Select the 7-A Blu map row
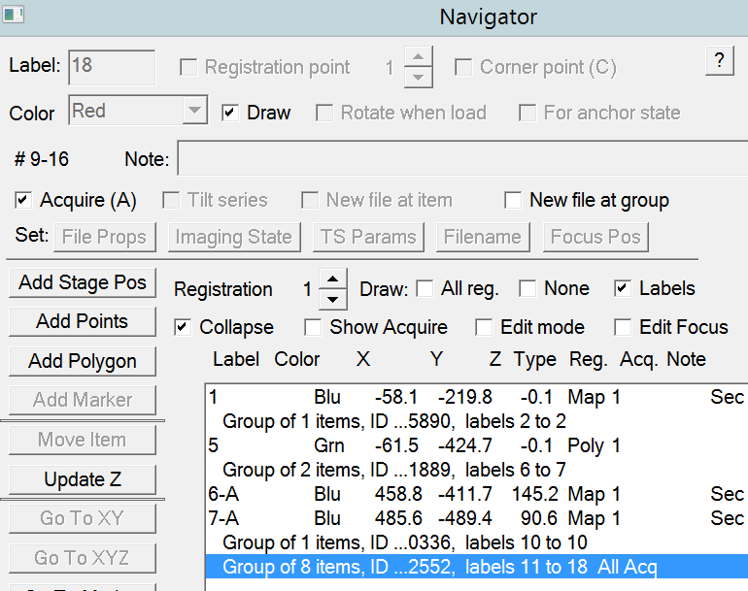This screenshot has width=748, height=591. pos(477,518)
